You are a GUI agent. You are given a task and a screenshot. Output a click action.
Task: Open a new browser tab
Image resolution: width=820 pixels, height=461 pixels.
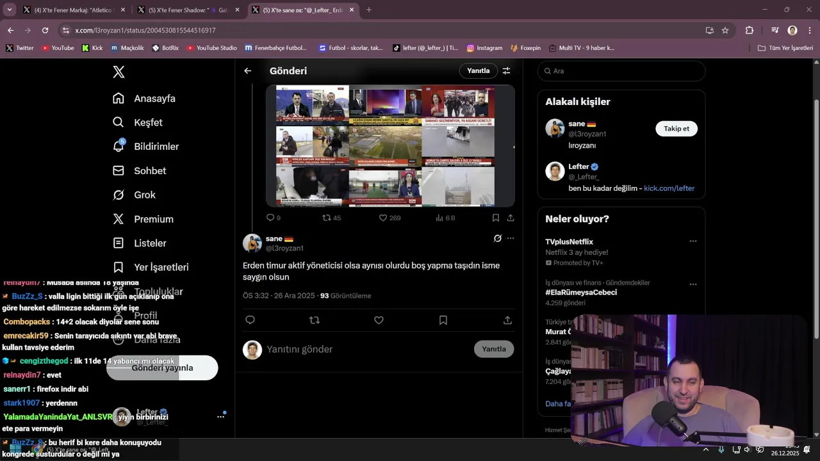point(368,10)
